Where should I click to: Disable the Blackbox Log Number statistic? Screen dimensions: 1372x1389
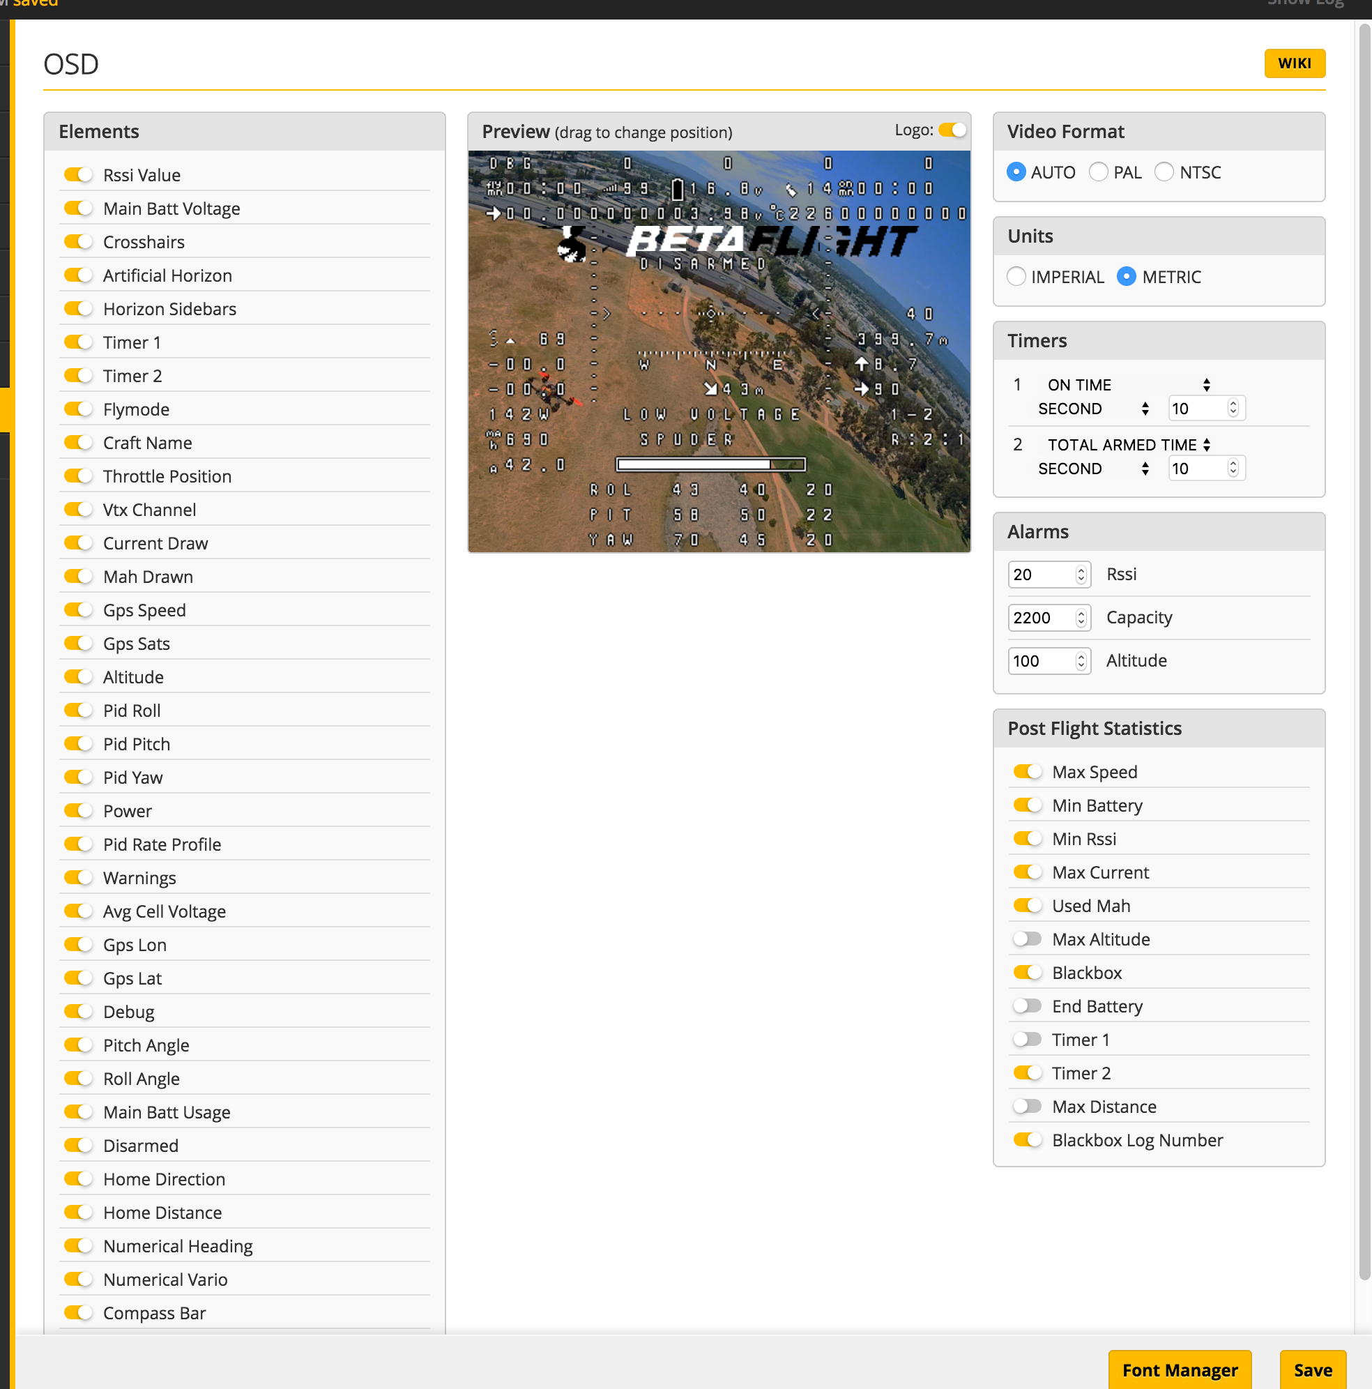tap(1028, 1139)
